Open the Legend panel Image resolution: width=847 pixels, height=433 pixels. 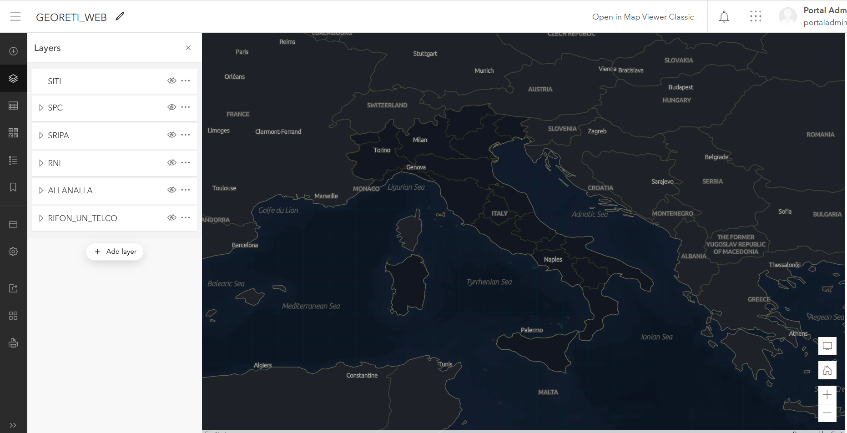pyautogui.click(x=13, y=160)
